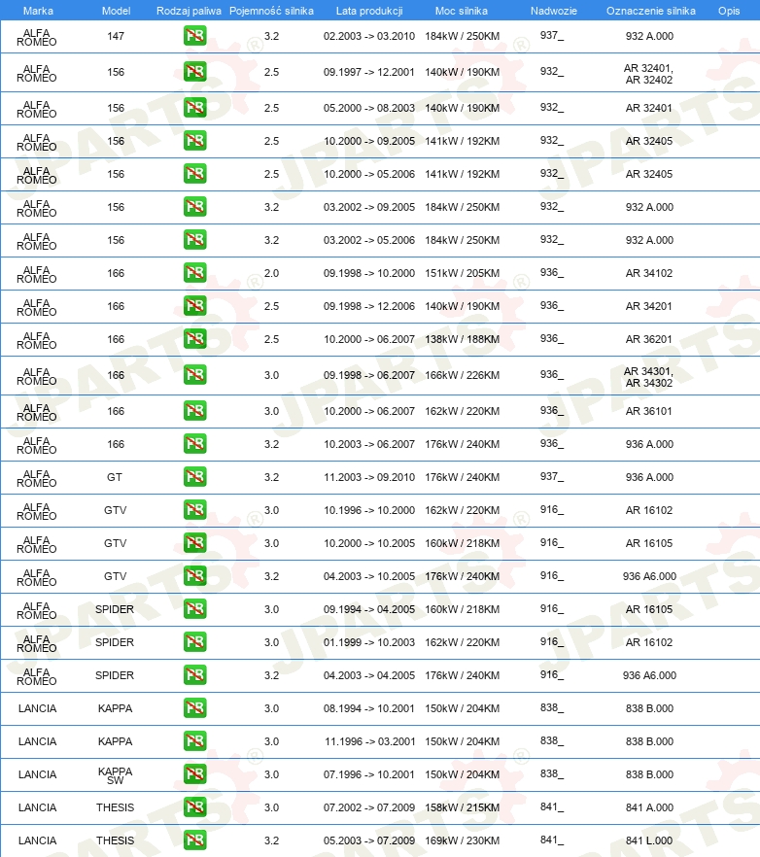760x857 pixels.
Task: Click fuel icon in the GTV AR 16102 row
Action: [x=195, y=510]
